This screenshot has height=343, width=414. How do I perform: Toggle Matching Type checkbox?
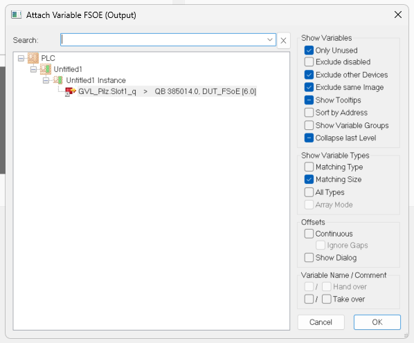click(x=309, y=167)
